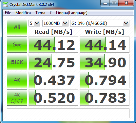Expand the test size dropdown showing 1000MB
136x123 pixels.
pyautogui.click(x=65, y=23)
